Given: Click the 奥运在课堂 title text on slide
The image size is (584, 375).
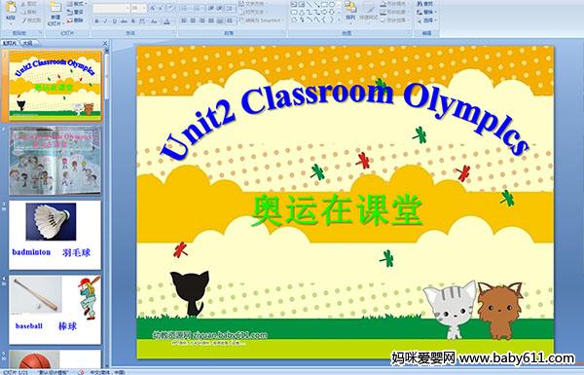Looking at the screenshot, I should [337, 210].
